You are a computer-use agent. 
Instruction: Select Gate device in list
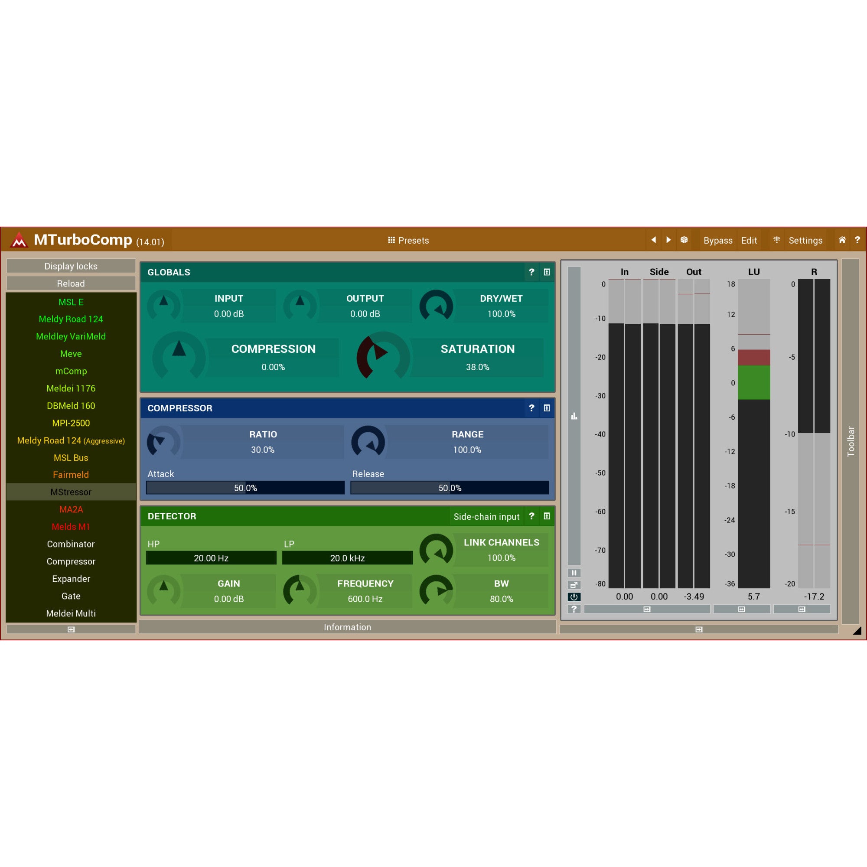71,596
